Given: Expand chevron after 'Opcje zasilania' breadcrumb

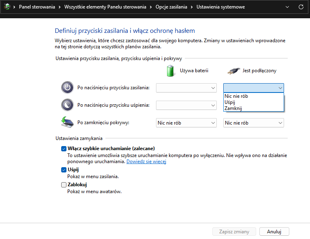Looking at the screenshot, I should point(192,7).
